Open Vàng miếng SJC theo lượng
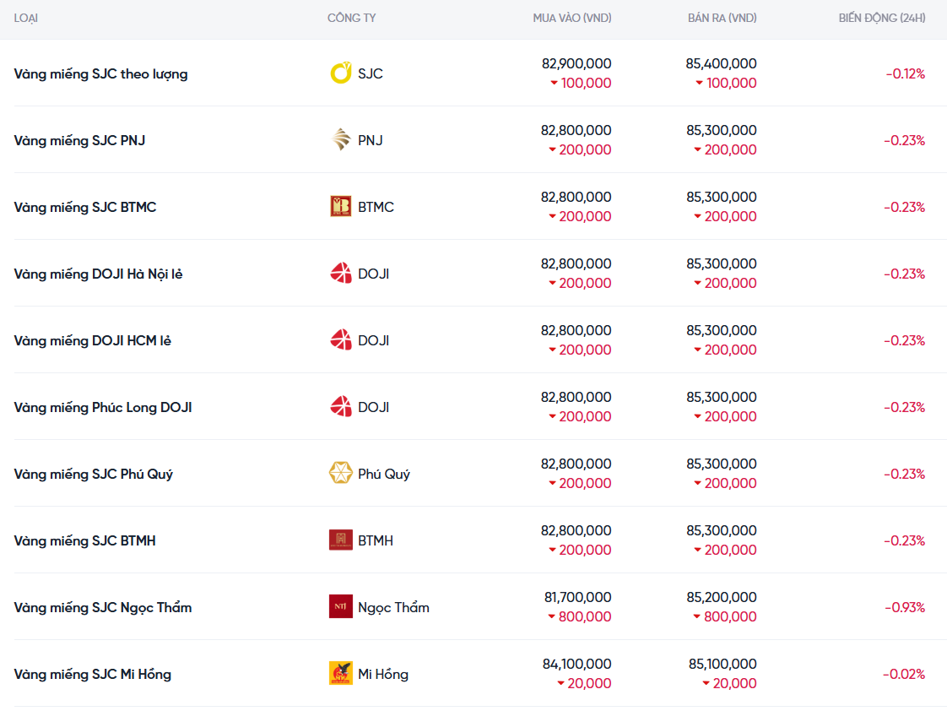The width and height of the screenshot is (947, 711). 100,73
